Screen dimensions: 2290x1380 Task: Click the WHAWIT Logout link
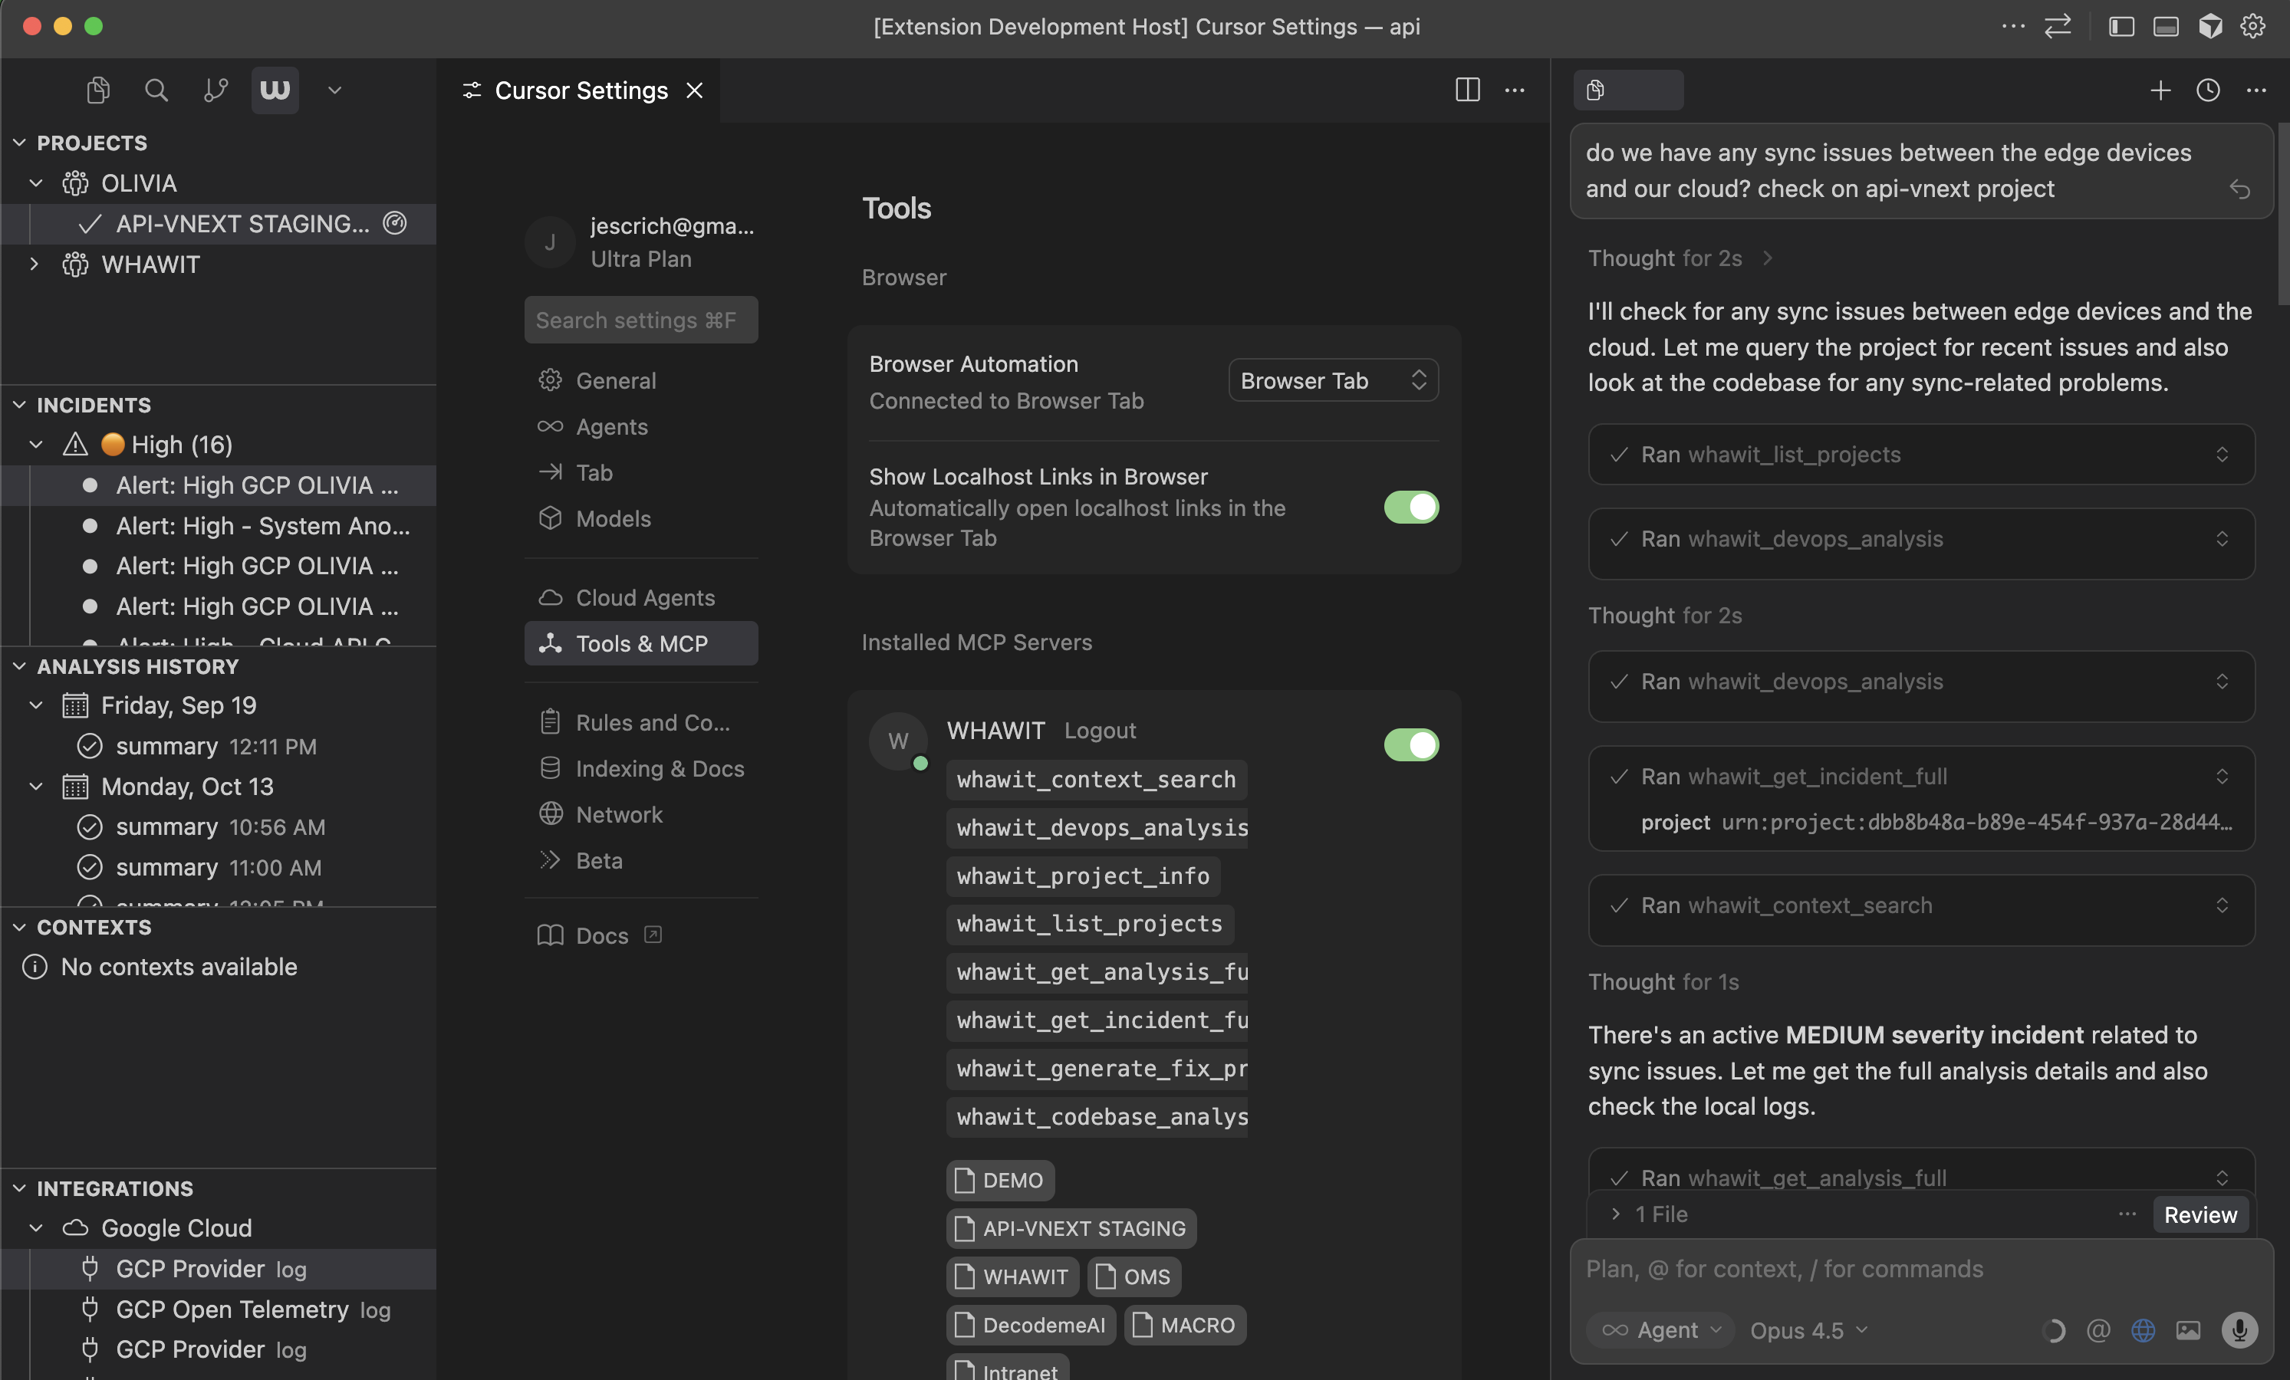click(x=1100, y=731)
